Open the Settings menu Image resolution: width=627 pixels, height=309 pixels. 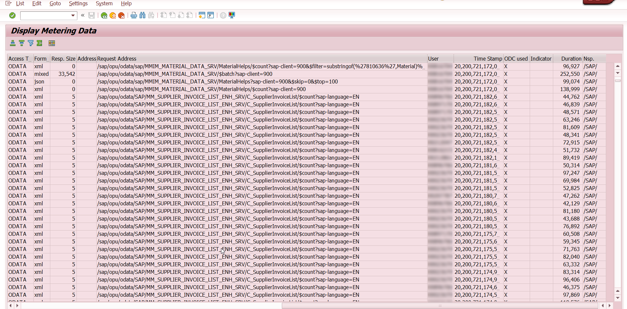[x=78, y=4]
